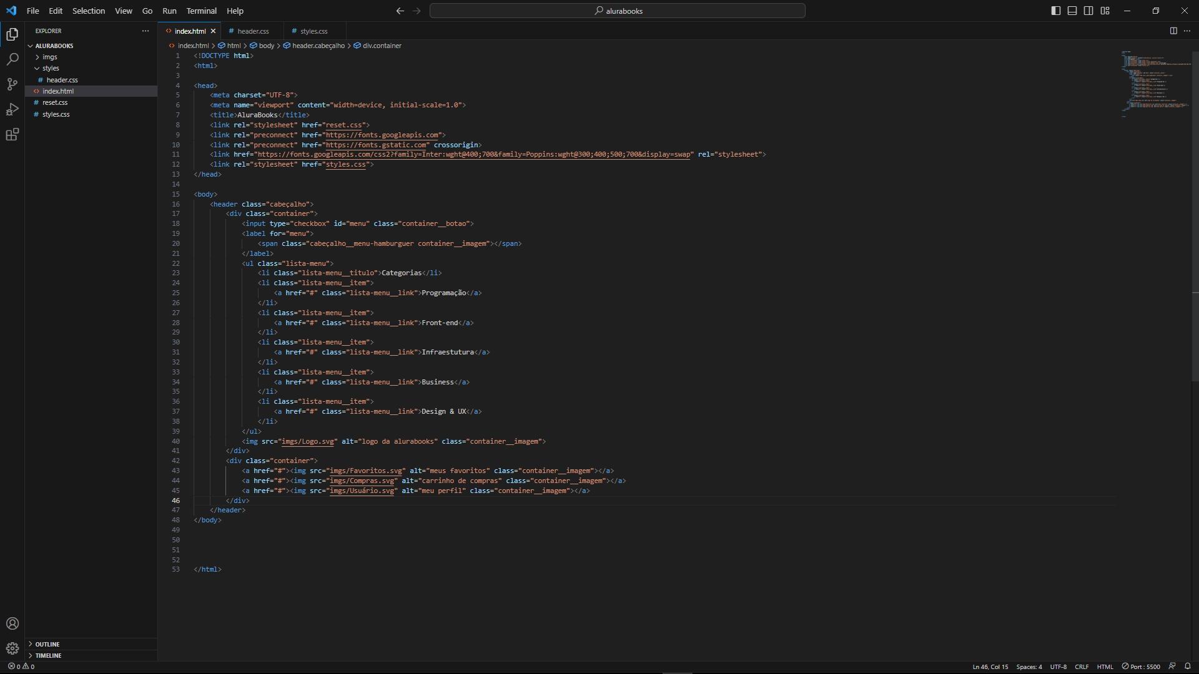The width and height of the screenshot is (1199, 674).
Task: Toggle the primary side bar layout icon
Action: click(x=1055, y=11)
